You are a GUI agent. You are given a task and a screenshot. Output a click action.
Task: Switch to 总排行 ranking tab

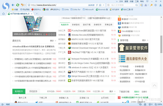(144, 92)
